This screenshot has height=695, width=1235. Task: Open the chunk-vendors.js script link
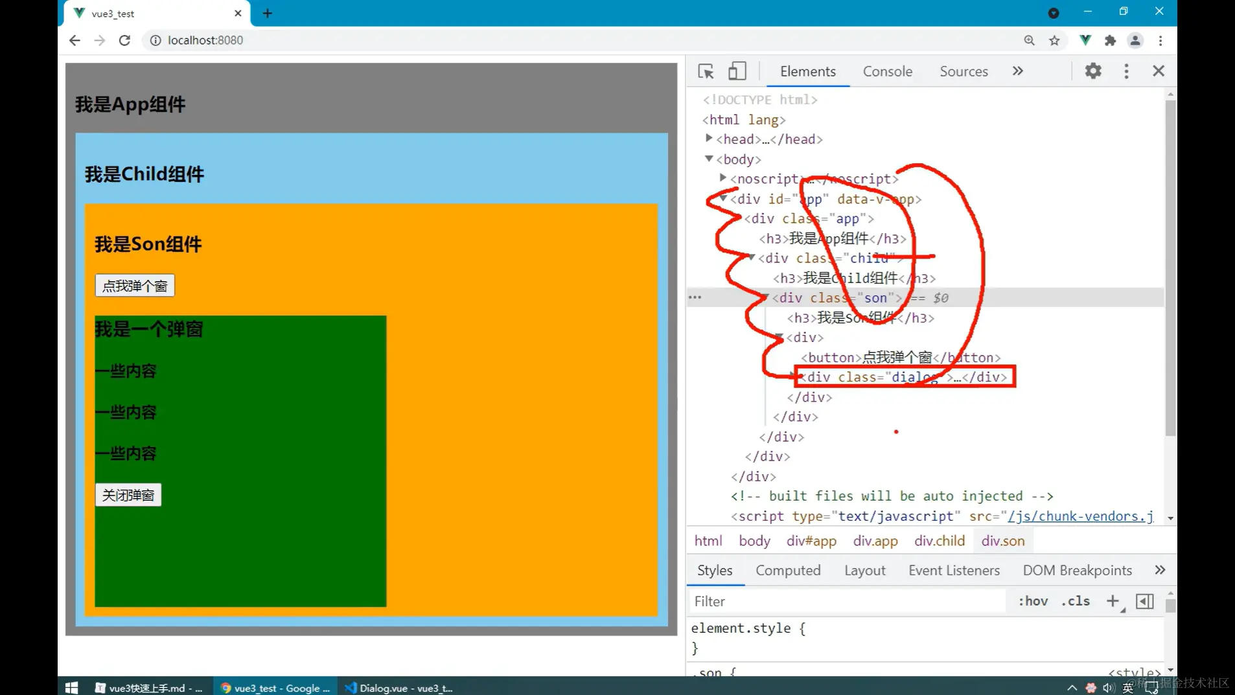pyautogui.click(x=1080, y=516)
